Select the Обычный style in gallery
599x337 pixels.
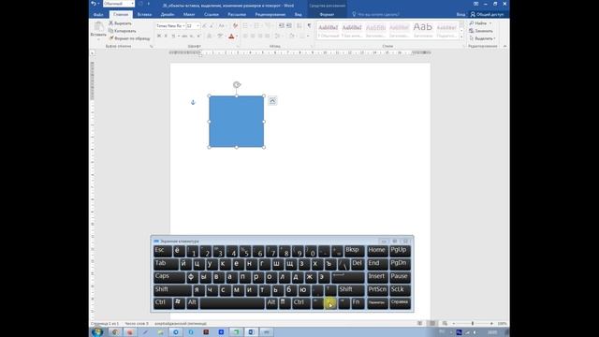click(329, 31)
